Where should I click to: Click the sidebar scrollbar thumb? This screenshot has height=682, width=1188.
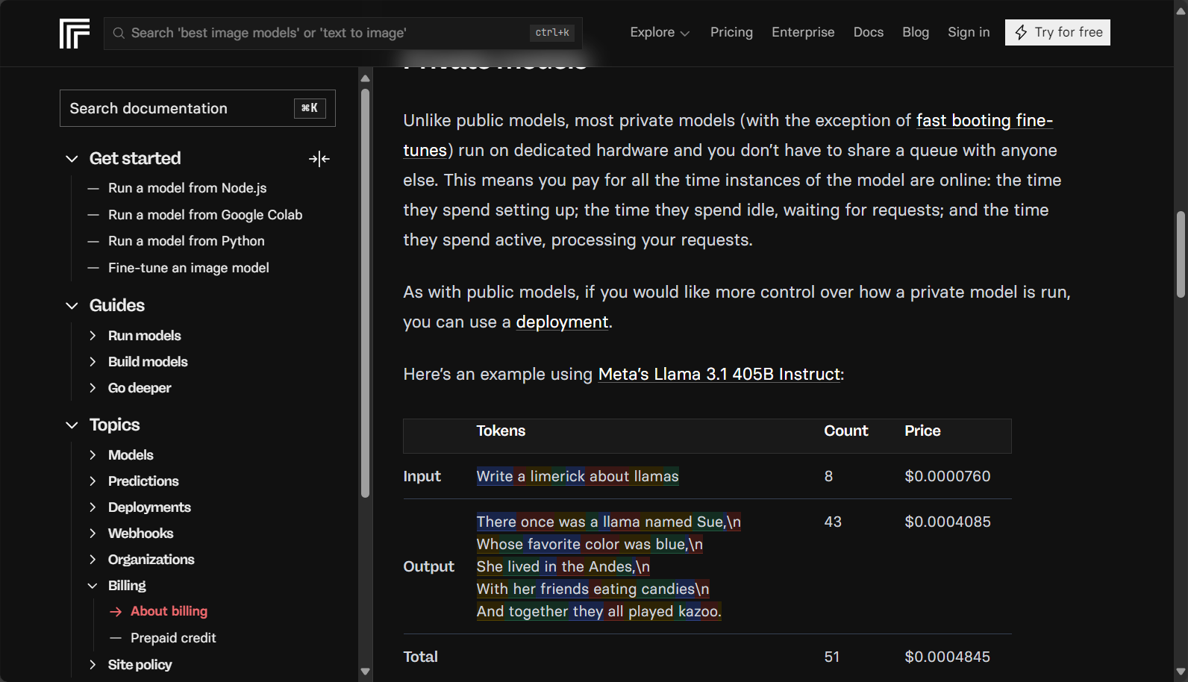[365, 293]
